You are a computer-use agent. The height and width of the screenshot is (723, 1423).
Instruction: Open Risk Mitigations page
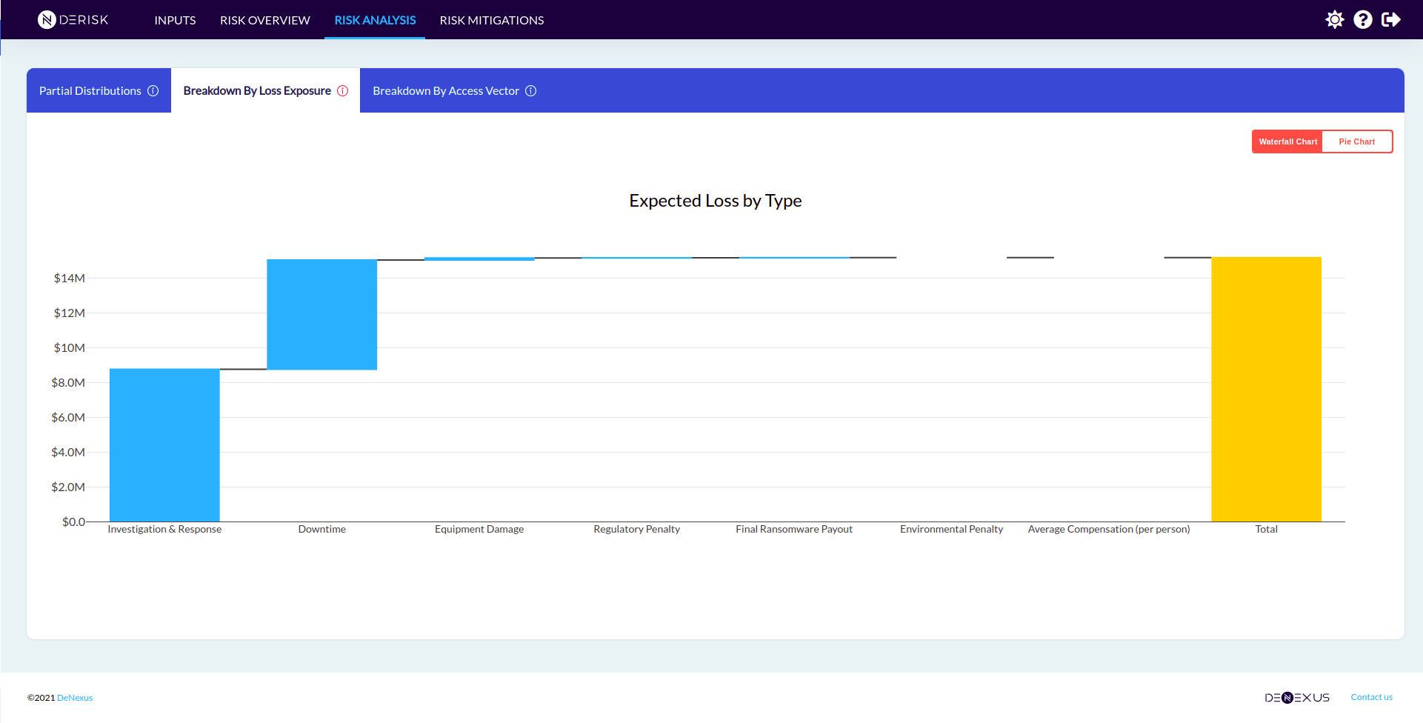pos(491,20)
